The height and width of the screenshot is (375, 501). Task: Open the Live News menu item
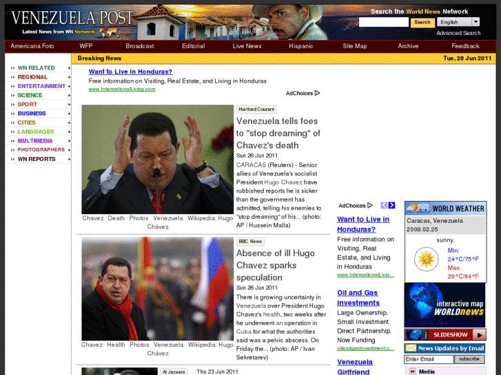click(247, 46)
